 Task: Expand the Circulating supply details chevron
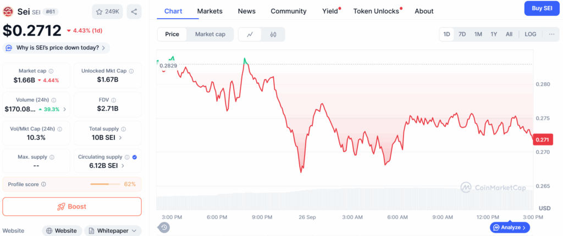[x=122, y=165]
